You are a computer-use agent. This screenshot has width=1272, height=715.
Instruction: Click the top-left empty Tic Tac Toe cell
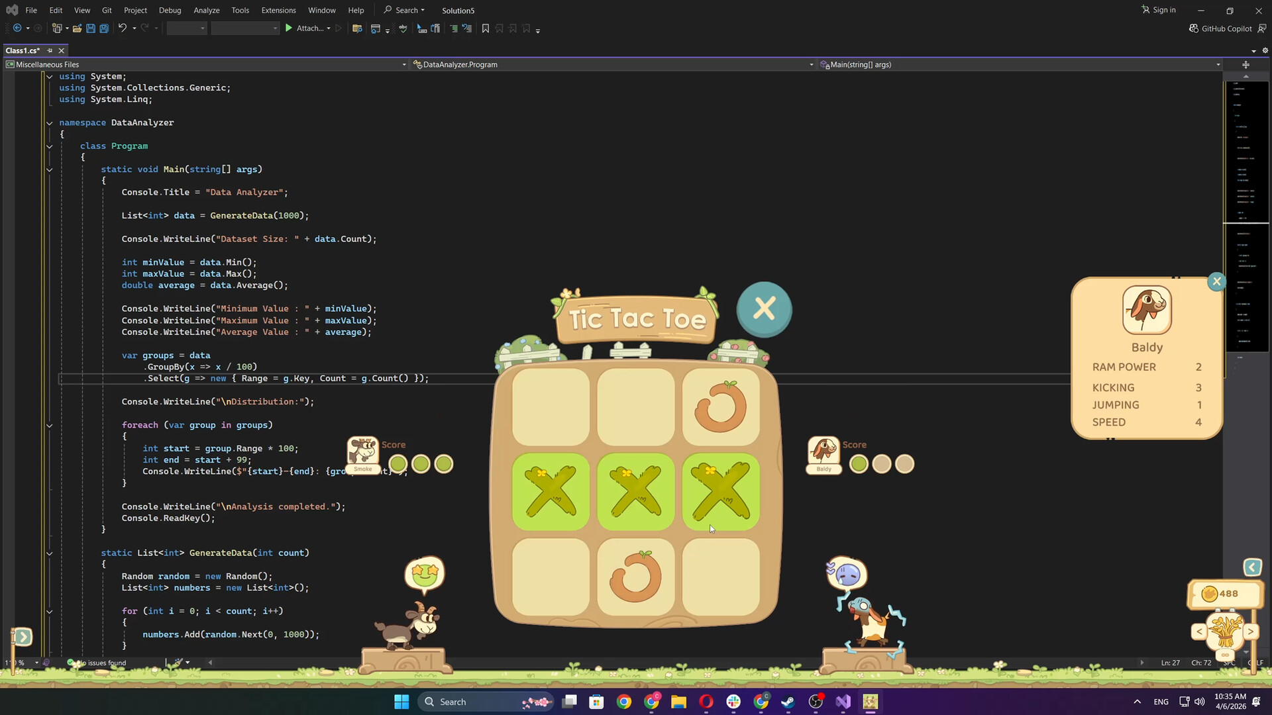(551, 406)
